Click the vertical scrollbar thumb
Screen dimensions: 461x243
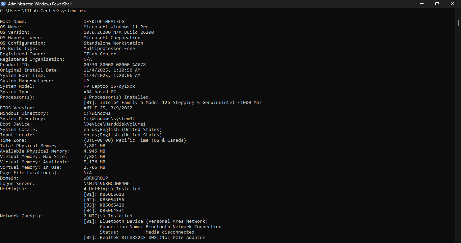click(458, 23)
